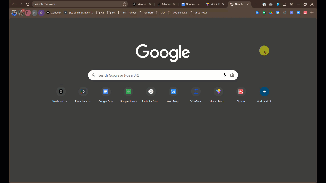Open the Google Calendar toolbar shortcut icon
The image size is (326, 183).
278,13
